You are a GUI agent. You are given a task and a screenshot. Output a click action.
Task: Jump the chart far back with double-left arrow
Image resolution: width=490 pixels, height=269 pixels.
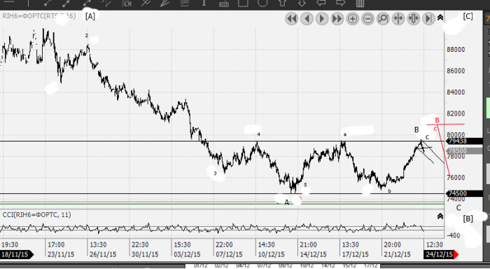291,19
